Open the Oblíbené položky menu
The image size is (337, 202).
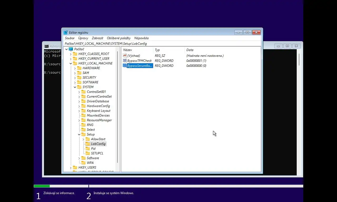tap(118, 38)
